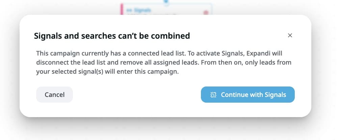339x140 pixels.
Task: Click the dialog title about Signals and searches
Action: [x=112, y=35]
